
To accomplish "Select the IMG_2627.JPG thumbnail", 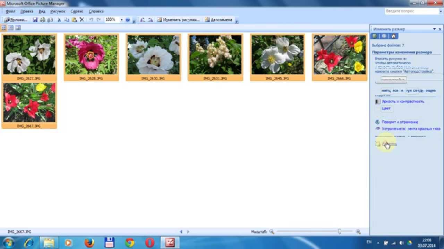I will coord(29,57).
